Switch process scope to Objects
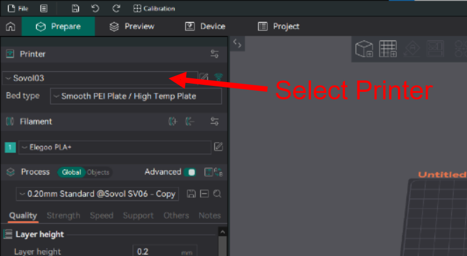This screenshot has height=256, width=467. pos(98,172)
